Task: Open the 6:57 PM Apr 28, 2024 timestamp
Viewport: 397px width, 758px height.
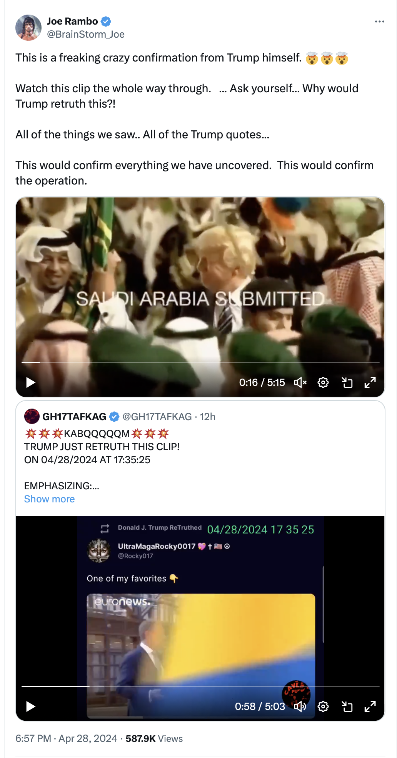Action: click(66, 738)
